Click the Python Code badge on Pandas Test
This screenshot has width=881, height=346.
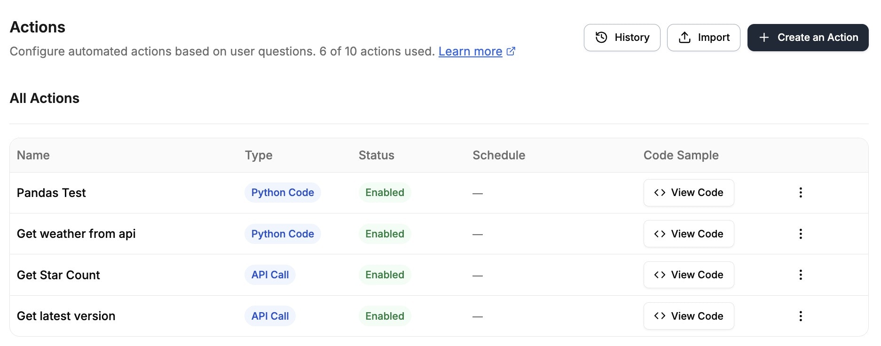282,192
